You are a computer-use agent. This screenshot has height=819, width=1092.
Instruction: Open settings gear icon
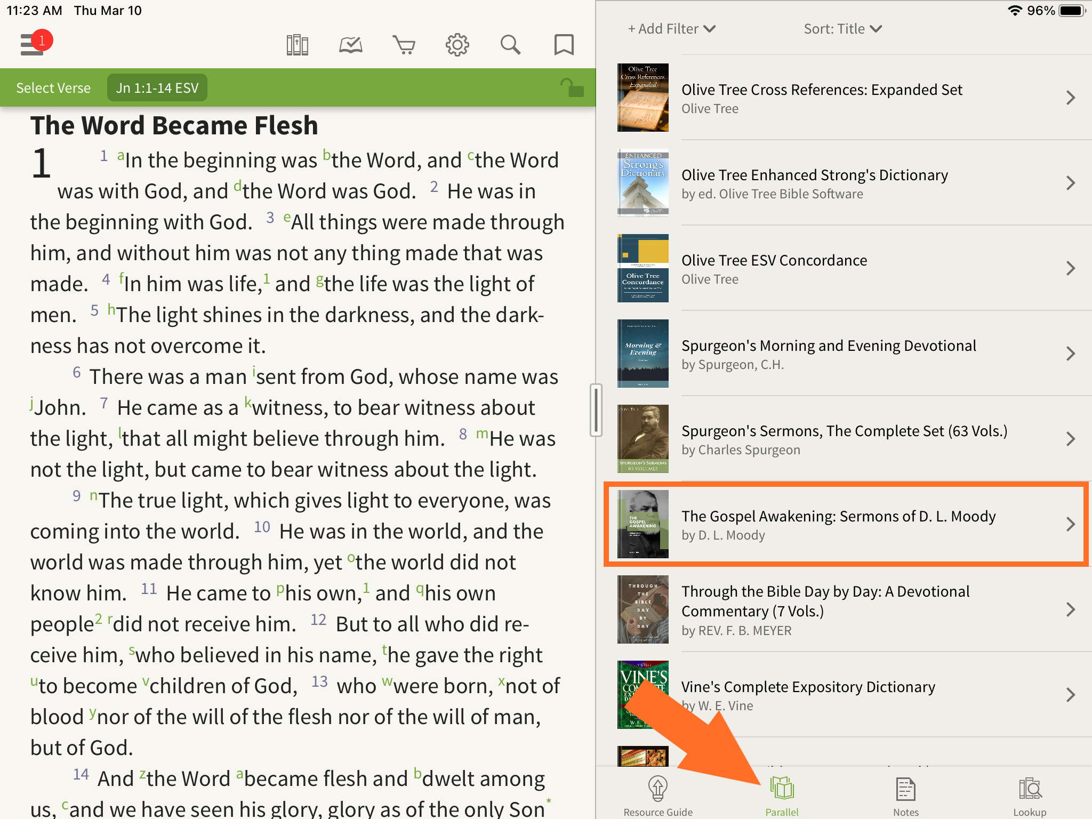pyautogui.click(x=457, y=45)
